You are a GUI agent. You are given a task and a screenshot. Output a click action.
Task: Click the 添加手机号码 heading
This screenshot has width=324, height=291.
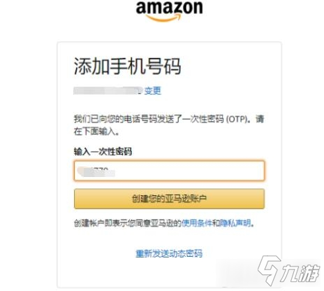coord(128,66)
